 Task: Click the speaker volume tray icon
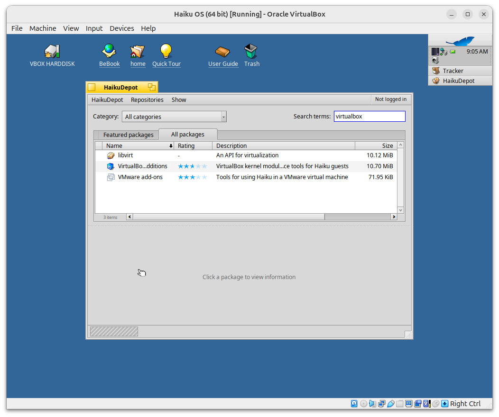point(435,60)
